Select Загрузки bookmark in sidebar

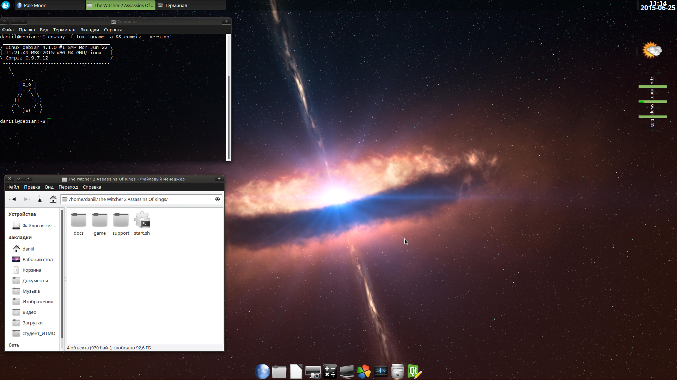(x=32, y=323)
